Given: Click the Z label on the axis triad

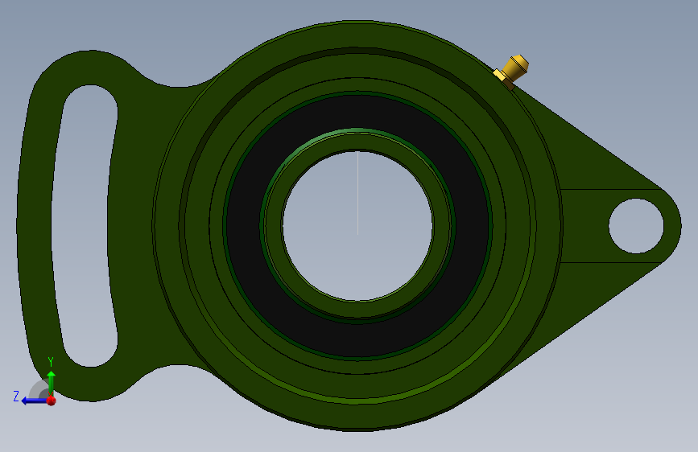Looking at the screenshot, I should coord(16,397).
